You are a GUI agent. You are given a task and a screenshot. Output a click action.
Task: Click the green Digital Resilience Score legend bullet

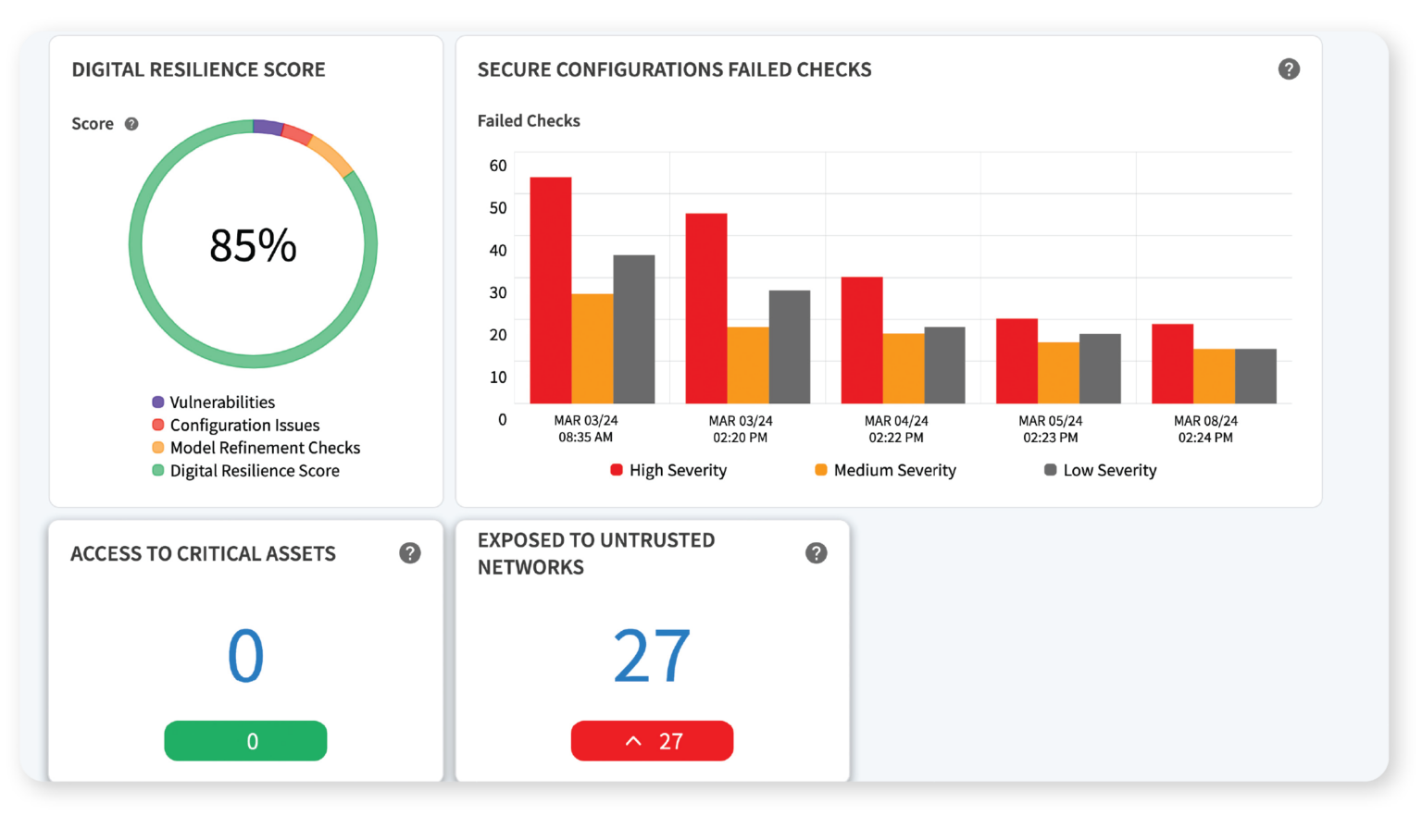coord(157,471)
